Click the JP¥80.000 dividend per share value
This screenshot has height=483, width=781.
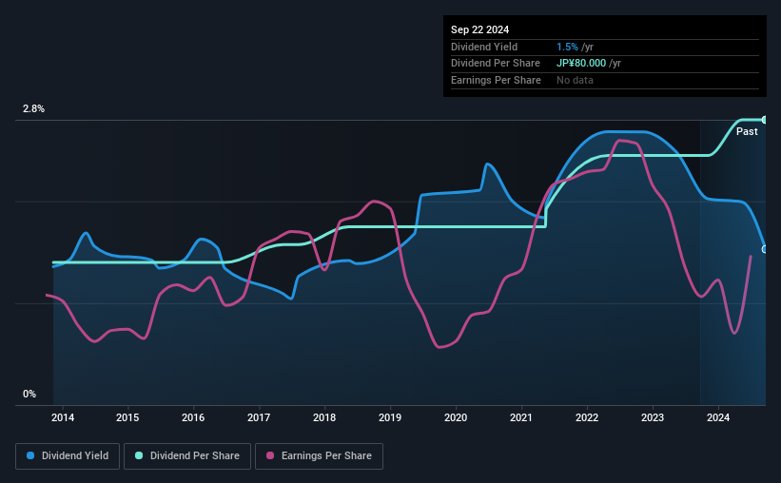click(x=581, y=64)
